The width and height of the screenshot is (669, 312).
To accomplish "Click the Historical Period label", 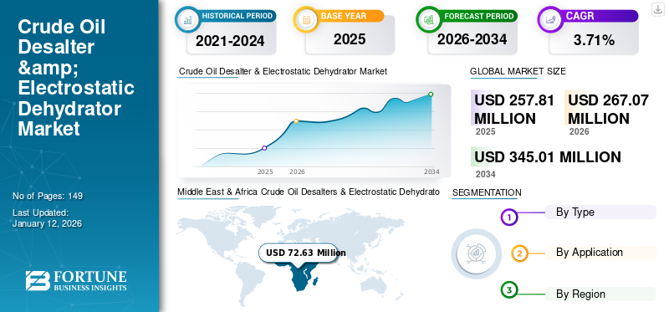I will [237, 16].
